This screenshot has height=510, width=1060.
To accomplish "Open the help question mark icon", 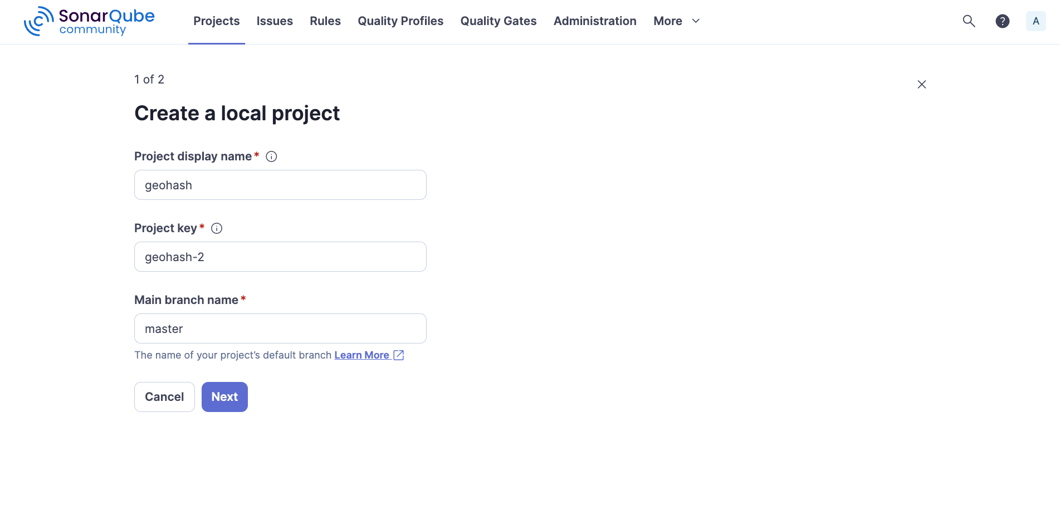I will (1002, 21).
